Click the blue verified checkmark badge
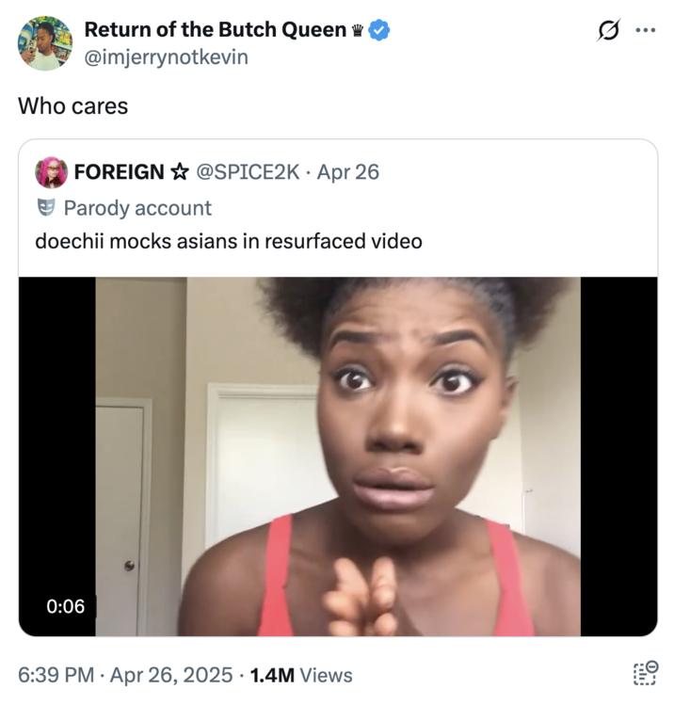The image size is (674, 705). (x=379, y=30)
